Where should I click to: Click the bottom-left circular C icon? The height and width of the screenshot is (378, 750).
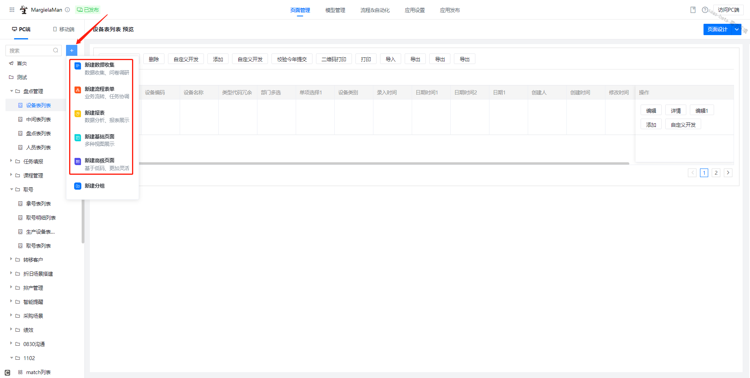tap(7, 373)
